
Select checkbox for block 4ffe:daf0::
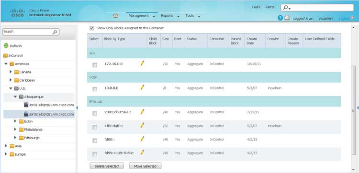[x=95, y=127]
